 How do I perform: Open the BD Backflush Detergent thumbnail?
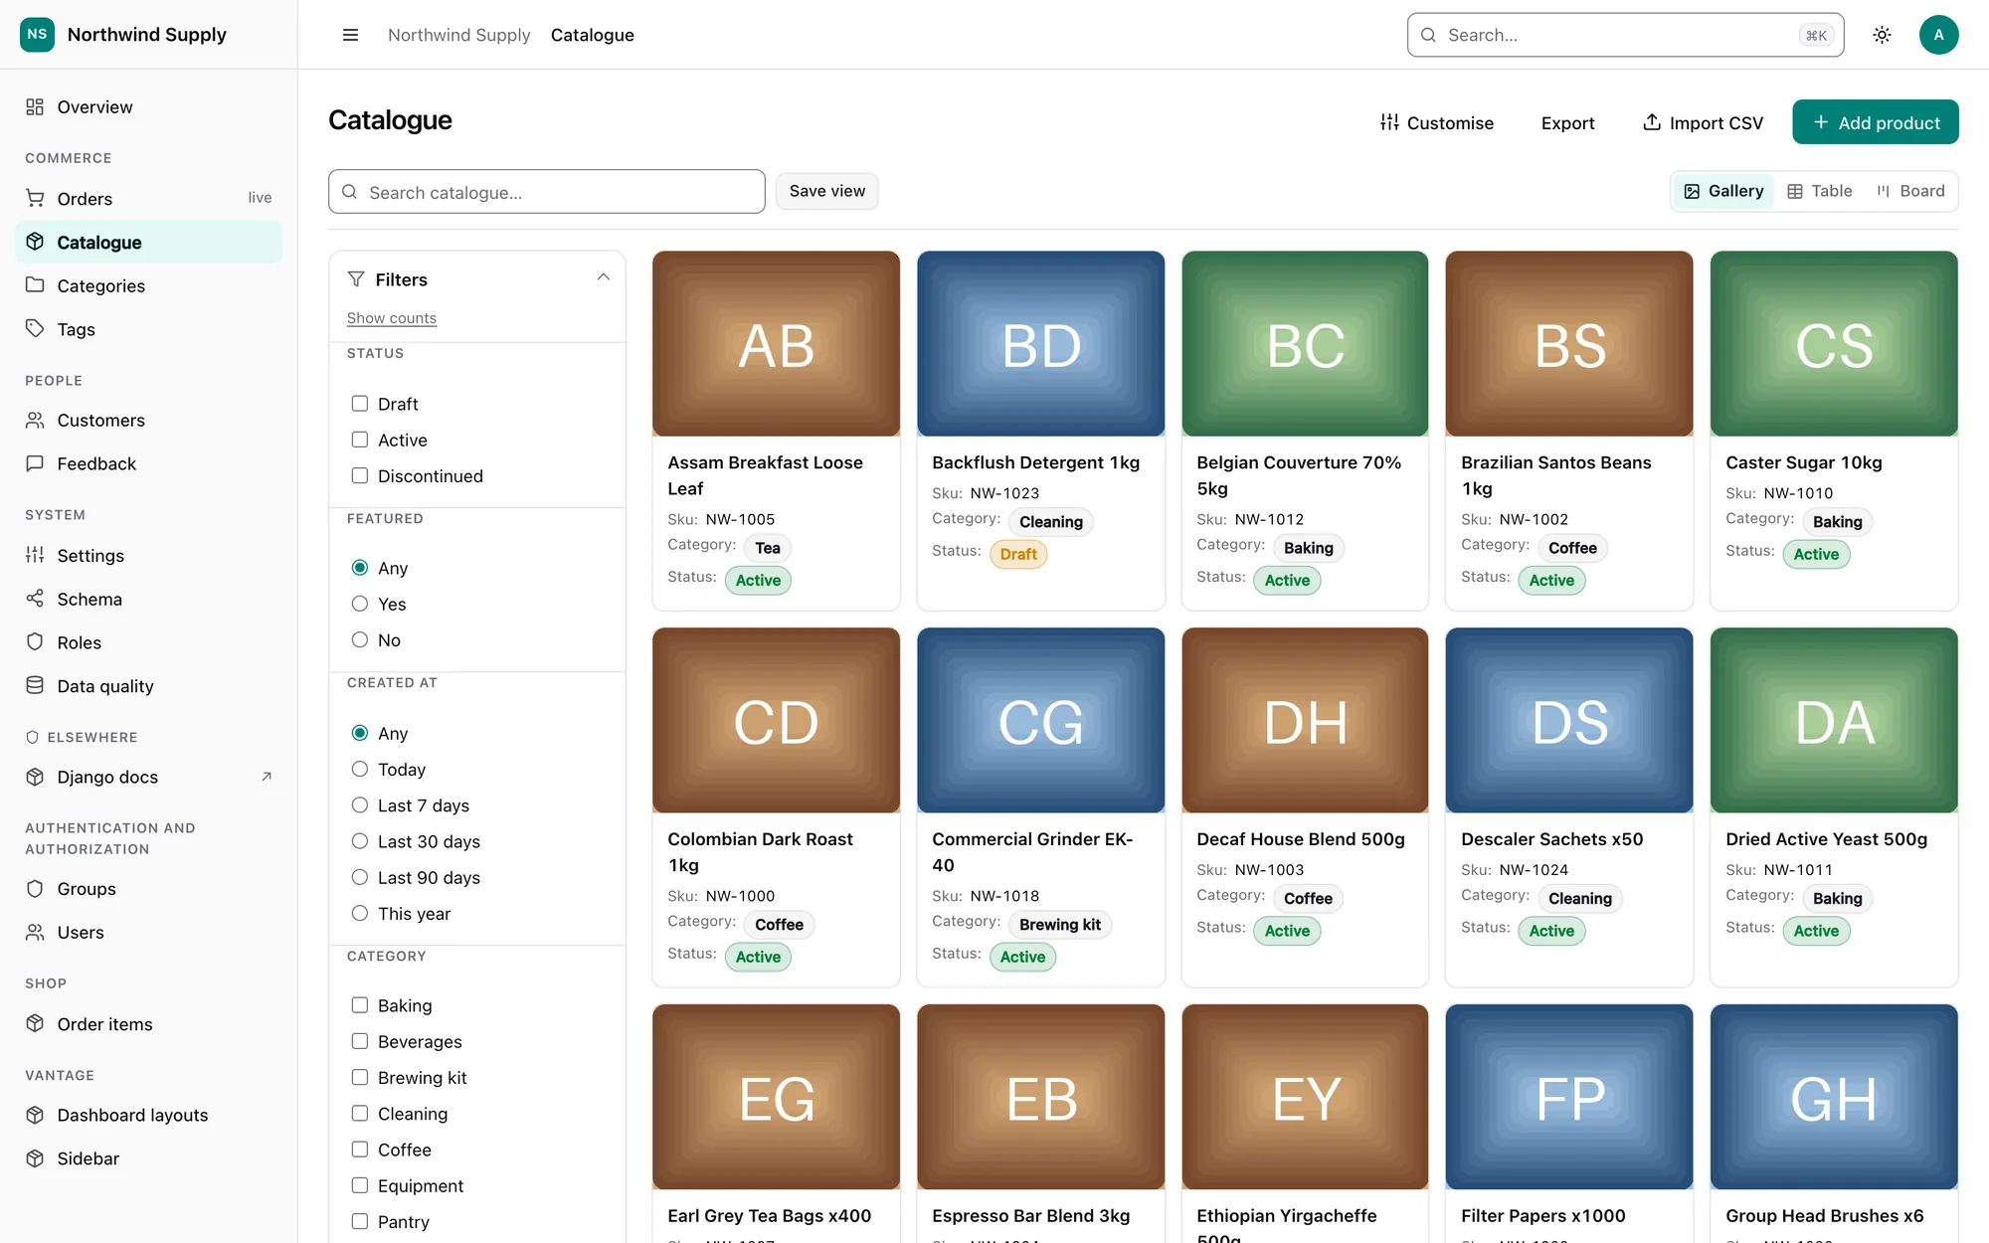1040,344
